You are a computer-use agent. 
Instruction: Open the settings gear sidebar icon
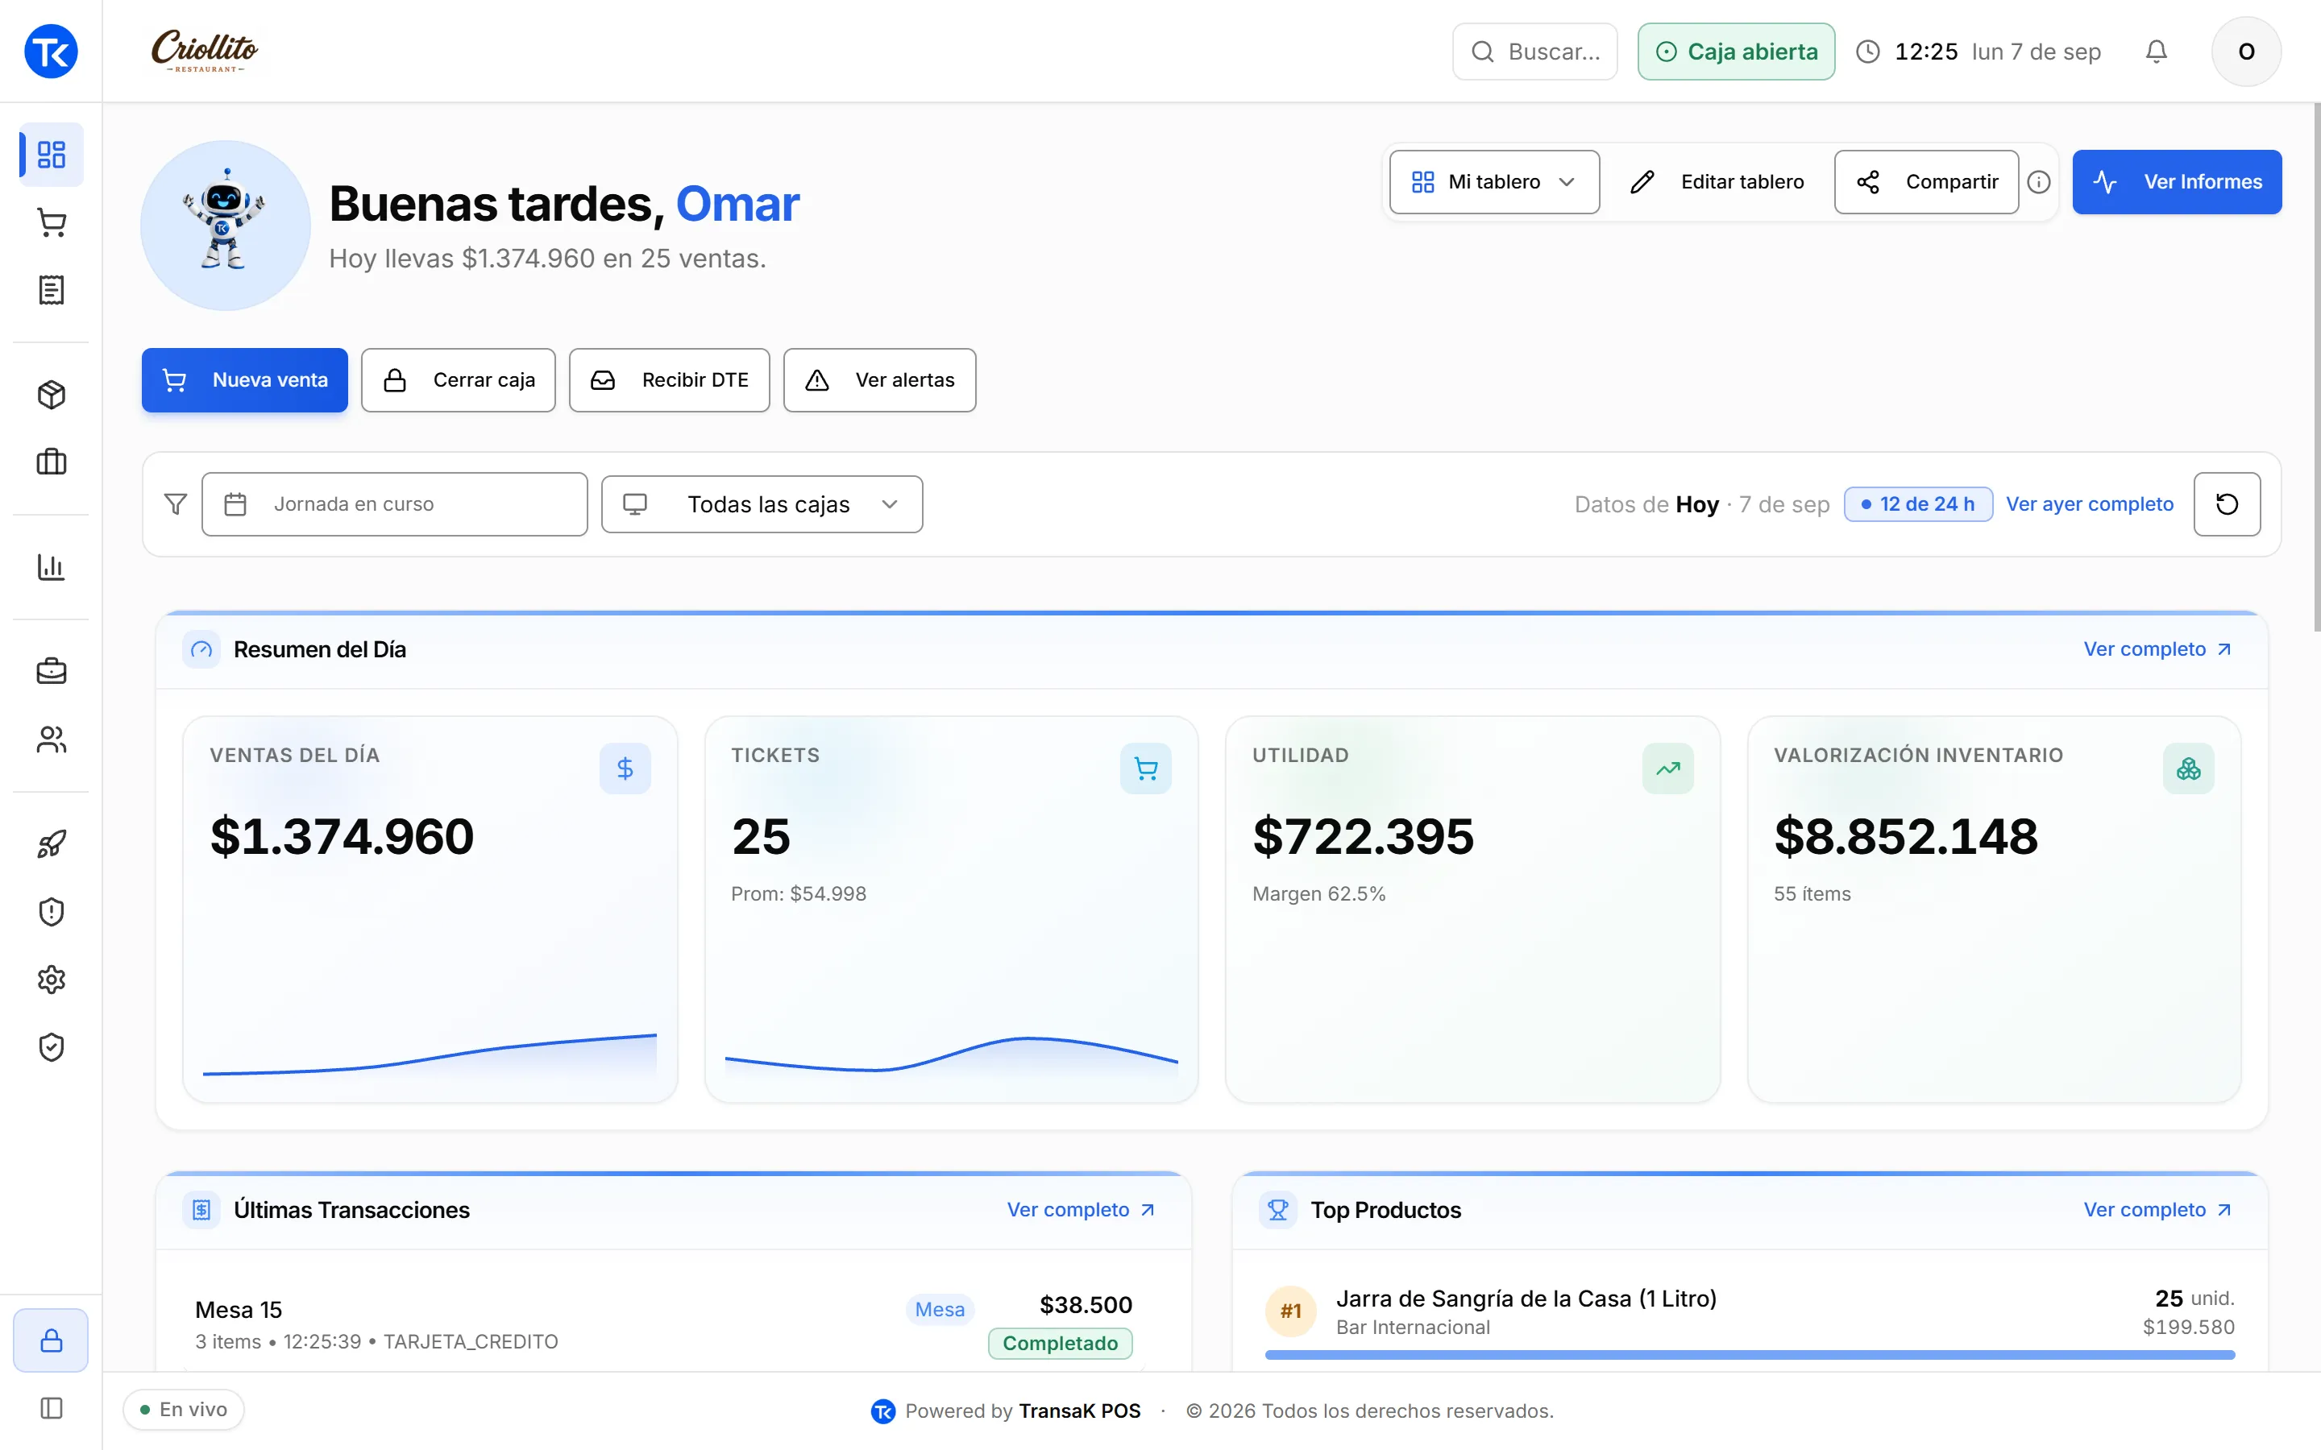tap(51, 979)
